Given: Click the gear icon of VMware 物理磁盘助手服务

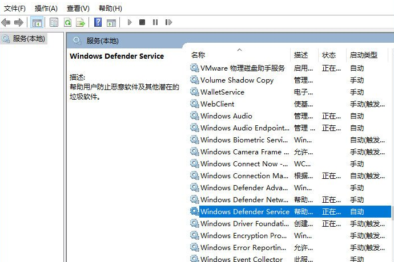Looking at the screenshot, I should (195, 68).
